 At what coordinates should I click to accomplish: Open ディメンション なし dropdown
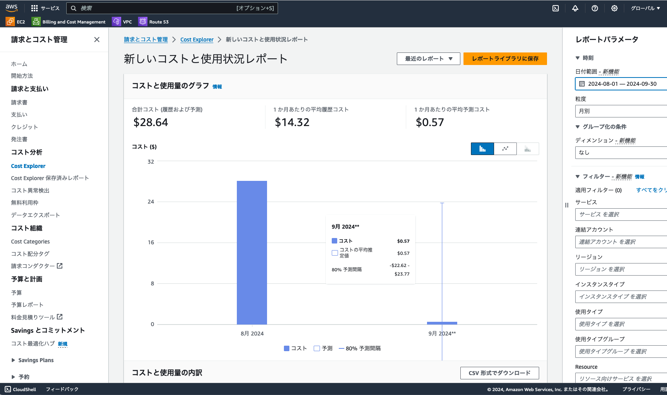[621, 153]
